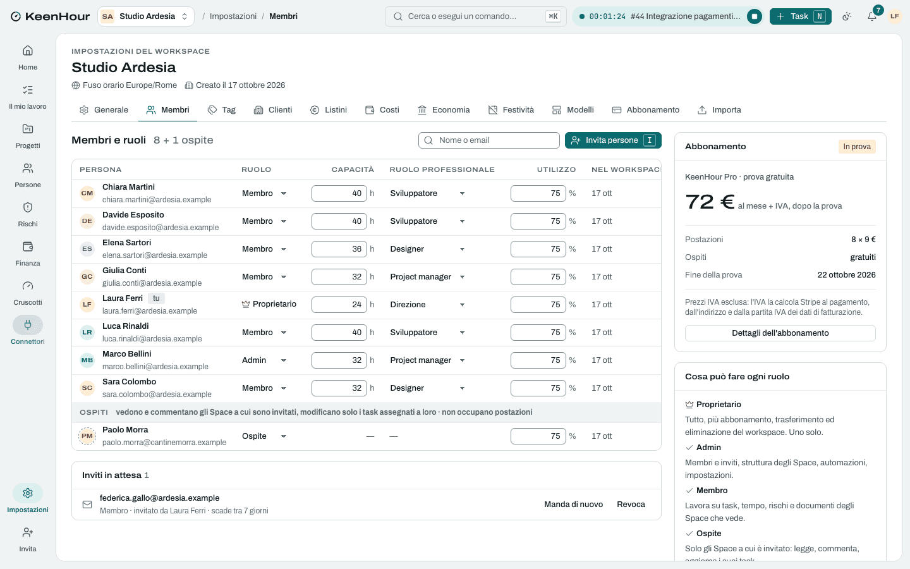Open Laura Ferri's Direzione dropdown
The width and height of the screenshot is (910, 569).
[428, 305]
